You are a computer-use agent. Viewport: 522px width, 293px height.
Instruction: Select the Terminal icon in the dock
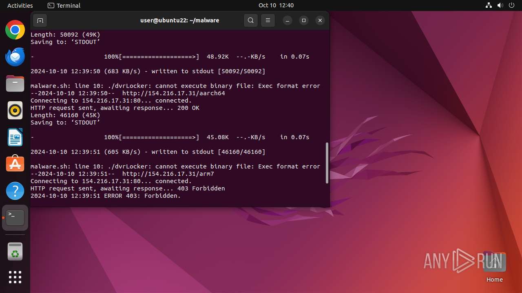tap(15, 218)
